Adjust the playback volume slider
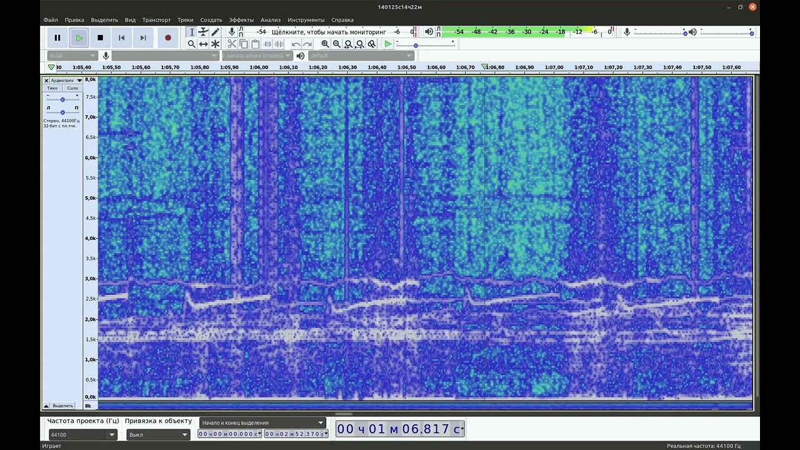 pos(727,32)
